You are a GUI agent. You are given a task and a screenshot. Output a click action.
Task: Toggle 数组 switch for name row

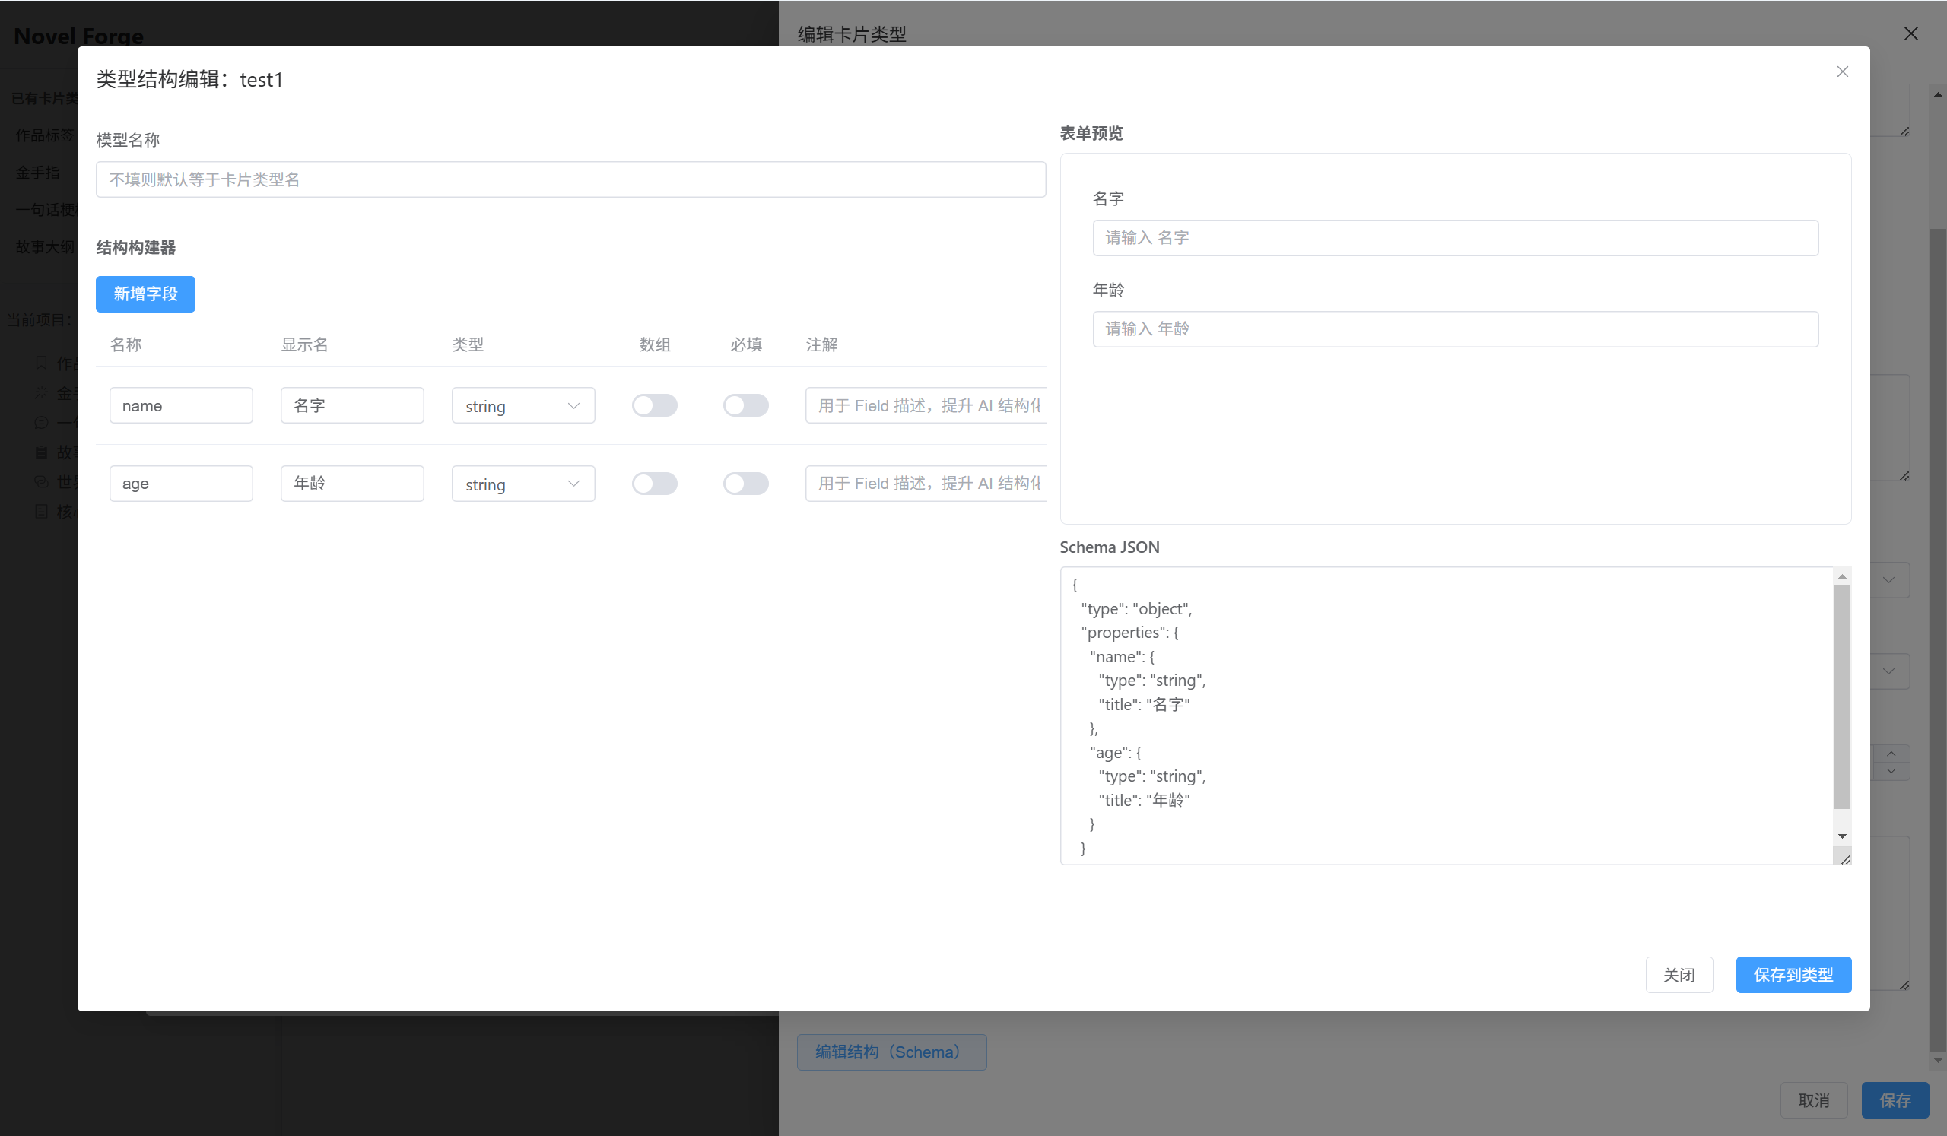coord(654,406)
